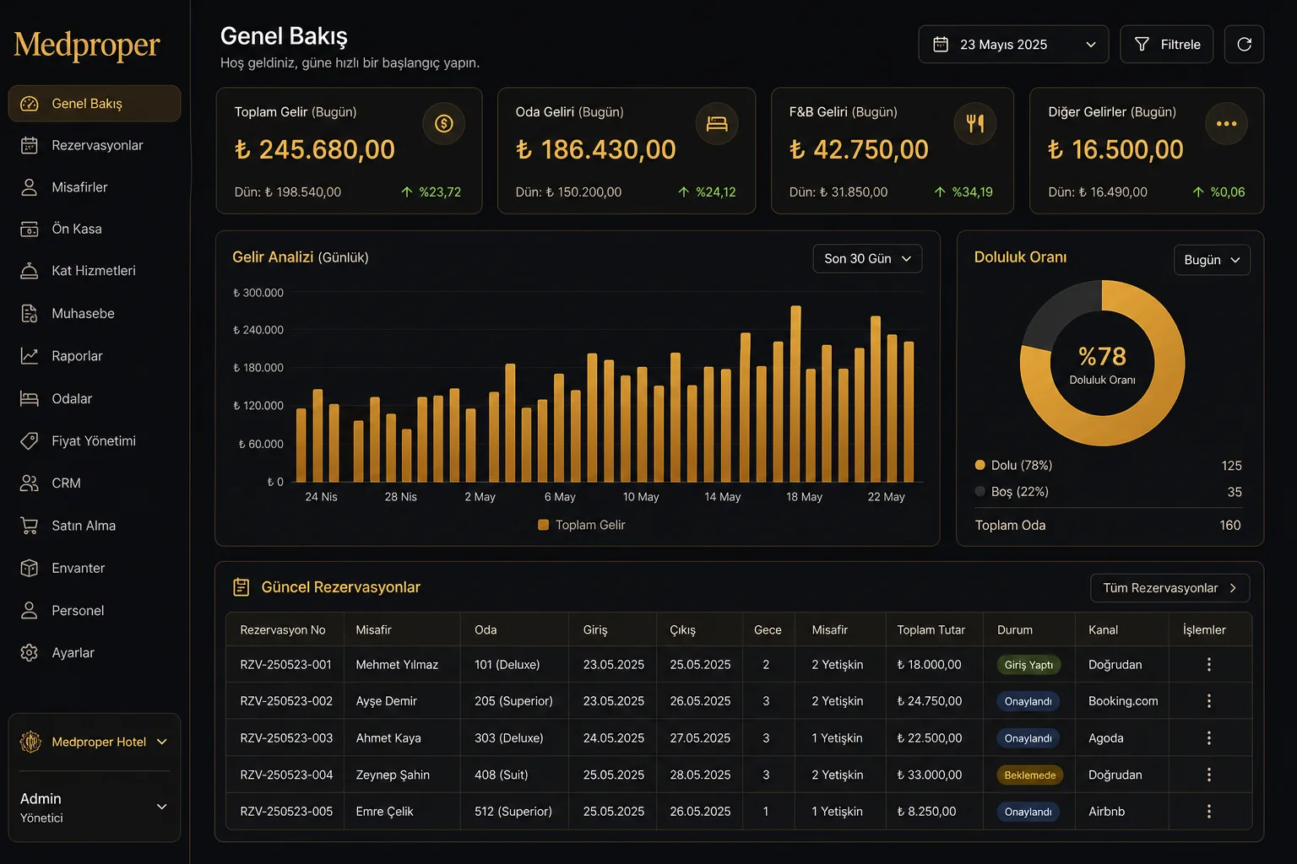Open actions menu for RZV-250523-005
The image size is (1297, 864).
[x=1209, y=812]
